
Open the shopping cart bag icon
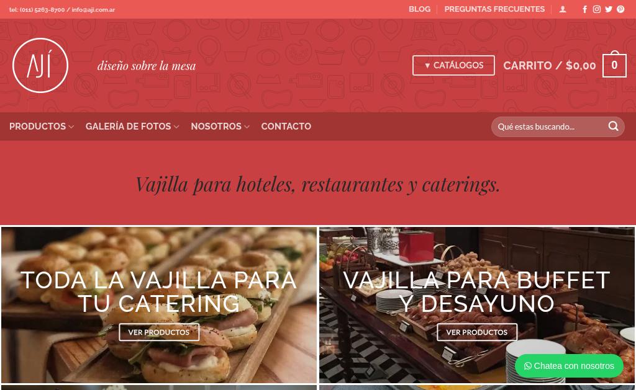(x=614, y=65)
